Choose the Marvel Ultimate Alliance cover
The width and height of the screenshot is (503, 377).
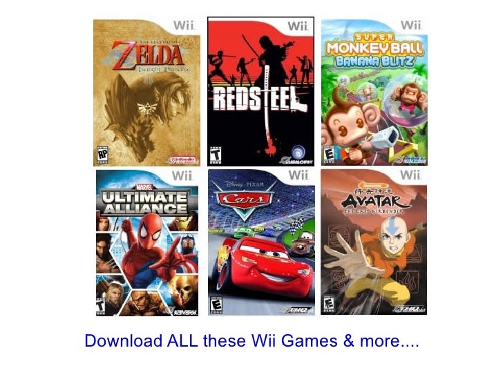tap(147, 243)
